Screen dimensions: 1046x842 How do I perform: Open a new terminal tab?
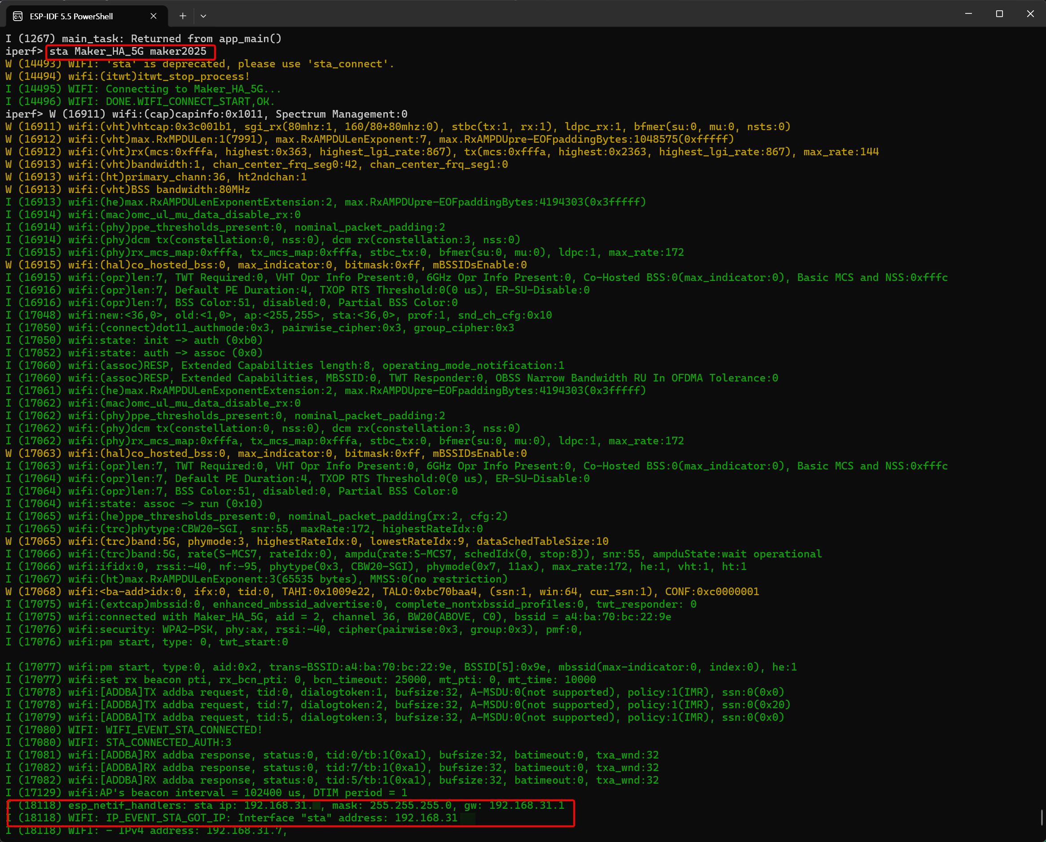(182, 16)
